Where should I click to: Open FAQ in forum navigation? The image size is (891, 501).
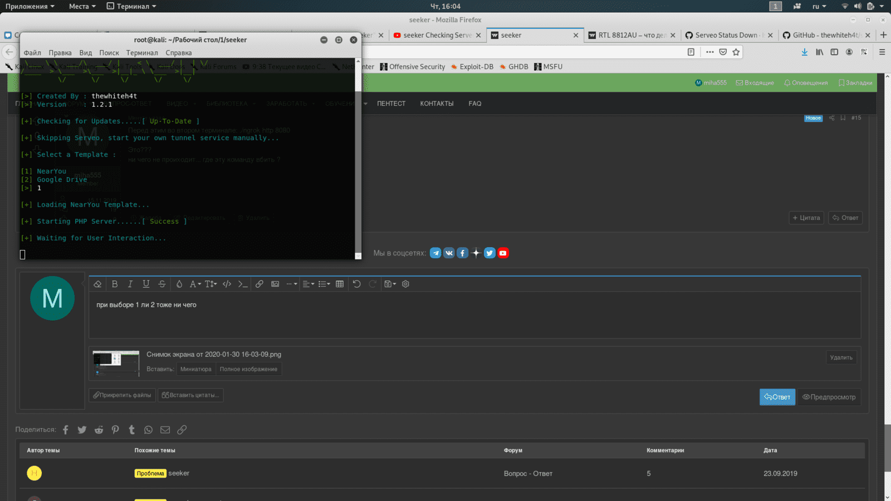(x=475, y=104)
